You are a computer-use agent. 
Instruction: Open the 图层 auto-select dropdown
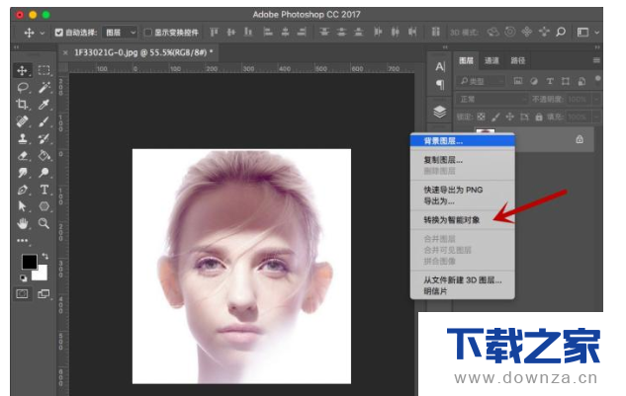pos(120,33)
